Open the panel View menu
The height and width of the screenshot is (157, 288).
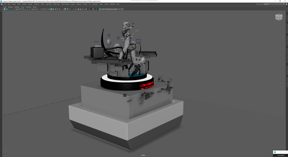pyautogui.click(x=5, y=7)
